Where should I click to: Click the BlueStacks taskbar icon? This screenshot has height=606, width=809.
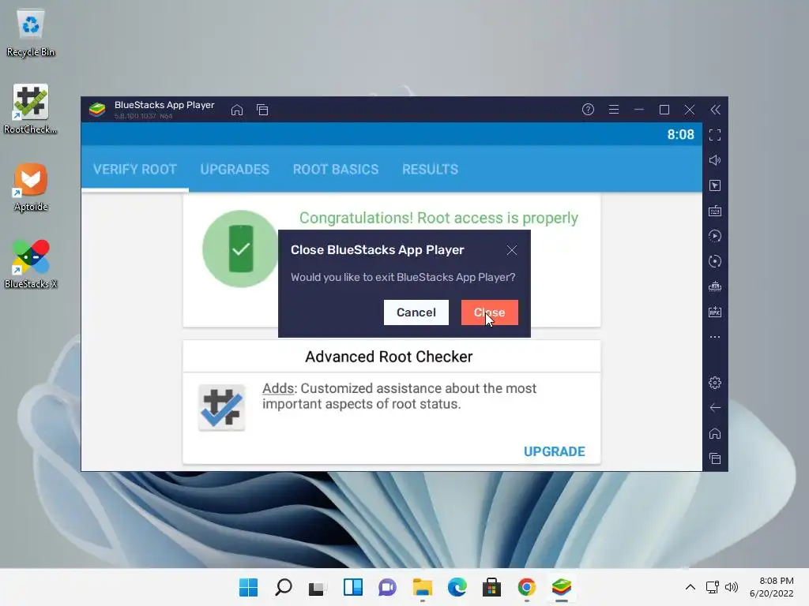[x=562, y=587]
